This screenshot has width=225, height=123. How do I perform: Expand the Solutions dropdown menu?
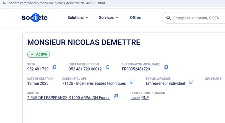tap(78, 18)
